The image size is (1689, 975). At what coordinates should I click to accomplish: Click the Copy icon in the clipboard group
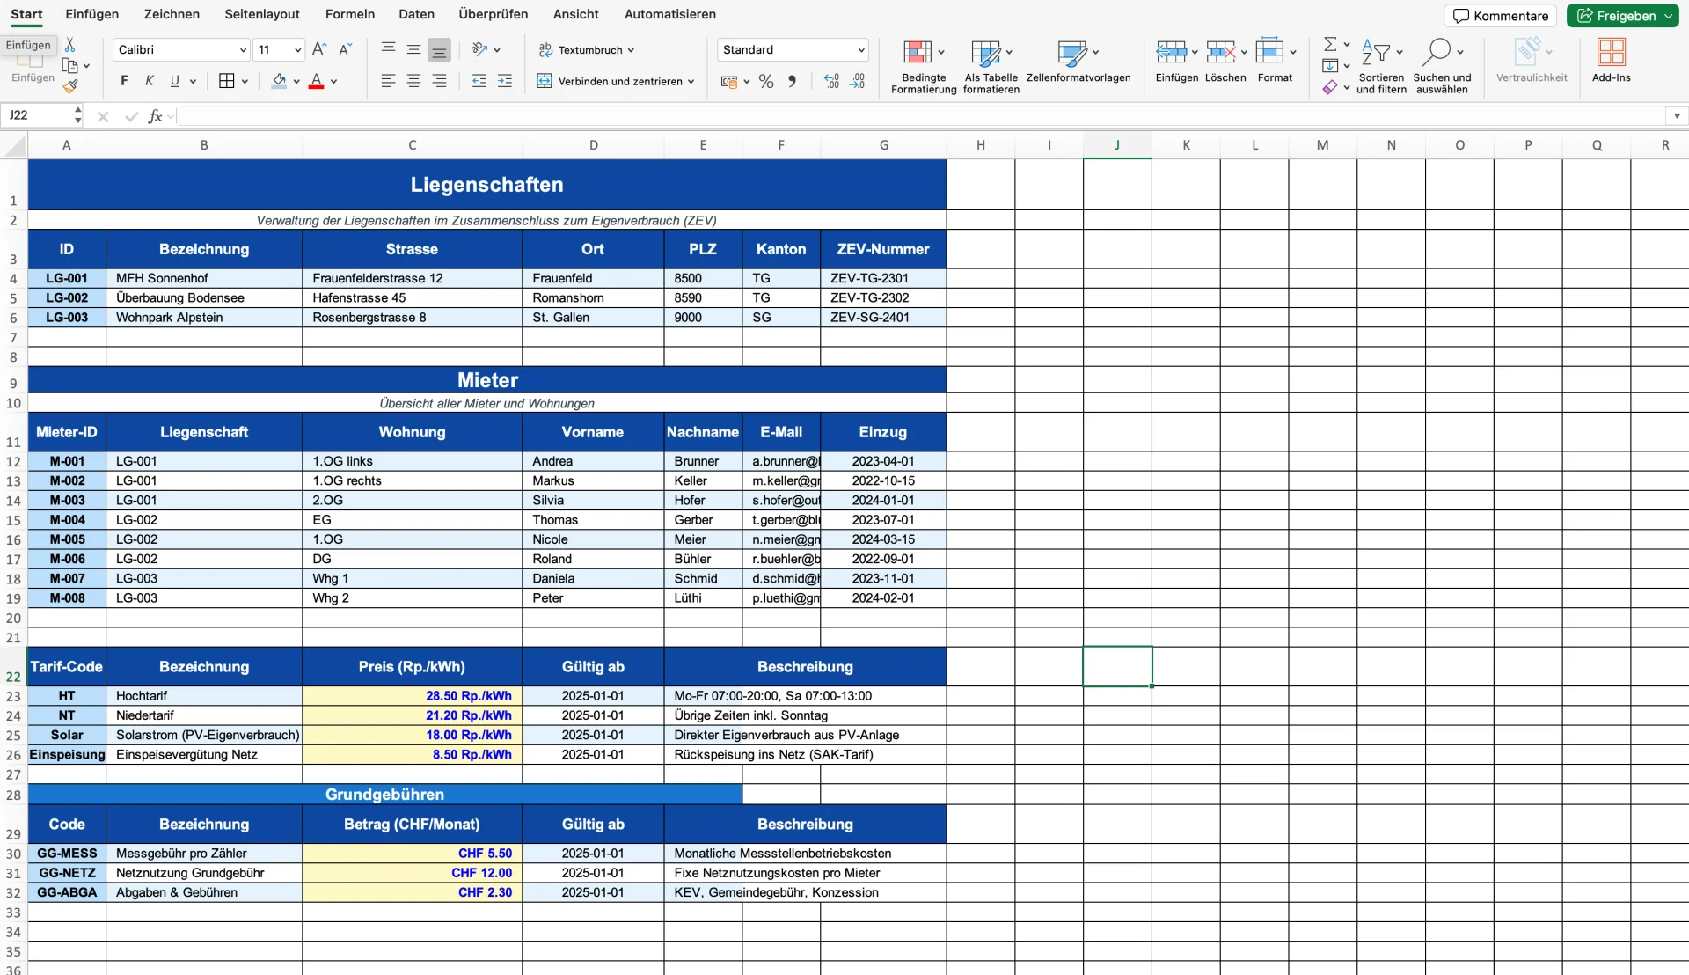click(x=70, y=66)
